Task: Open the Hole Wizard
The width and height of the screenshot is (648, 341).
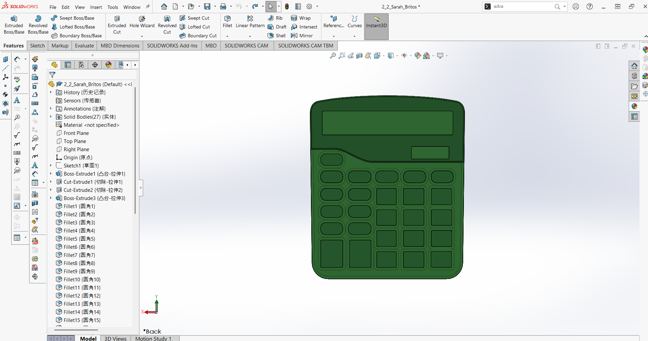Action: pyautogui.click(x=142, y=22)
